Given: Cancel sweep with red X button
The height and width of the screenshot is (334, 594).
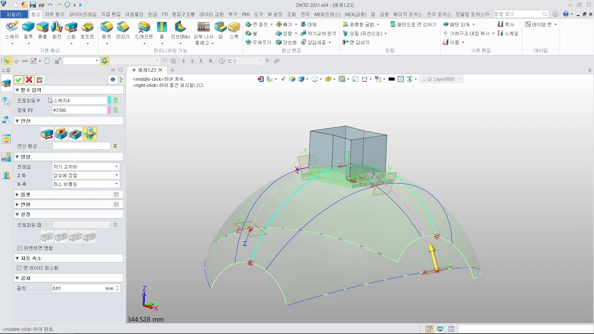Looking at the screenshot, I should (x=29, y=80).
